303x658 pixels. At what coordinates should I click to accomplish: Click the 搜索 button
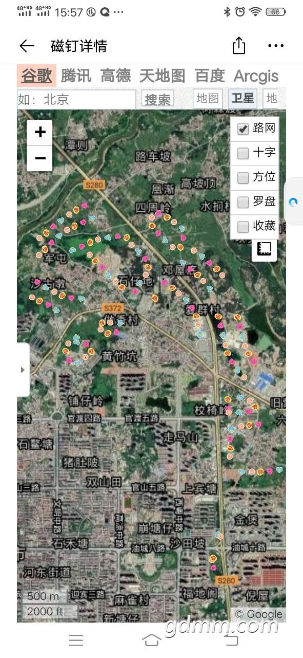click(x=157, y=99)
